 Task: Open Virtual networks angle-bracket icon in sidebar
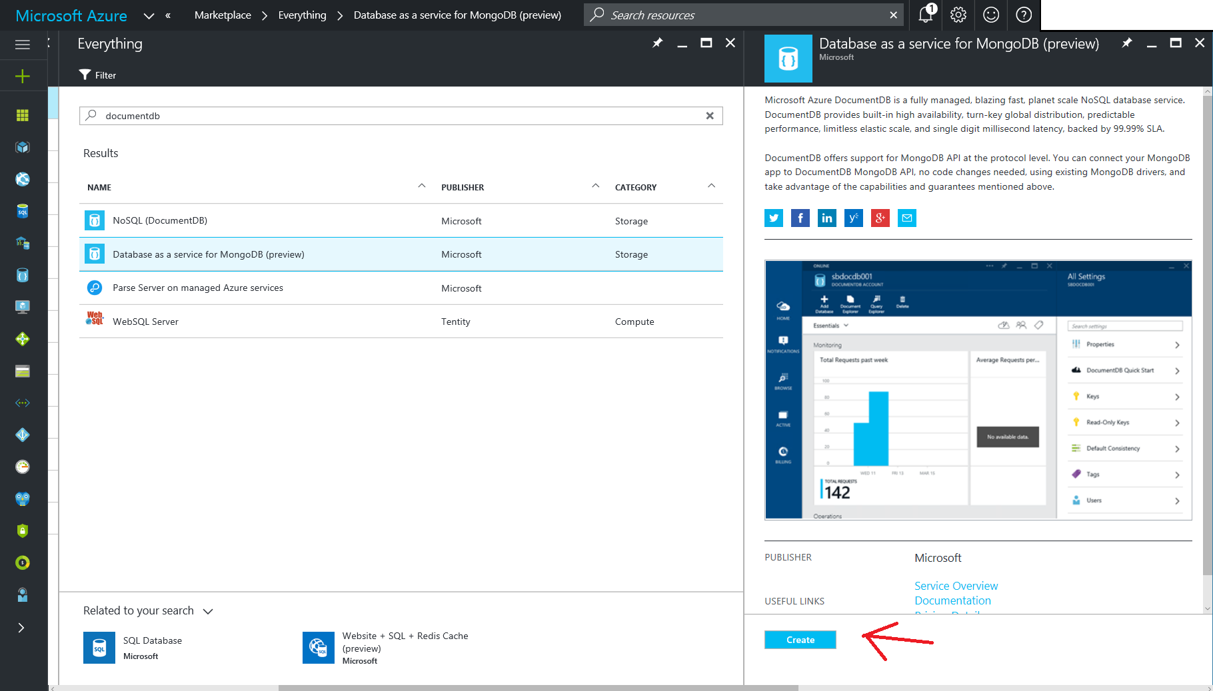[23, 403]
